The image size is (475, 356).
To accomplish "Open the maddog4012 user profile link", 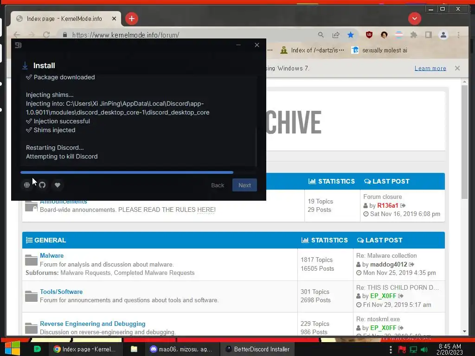I will [389, 265].
